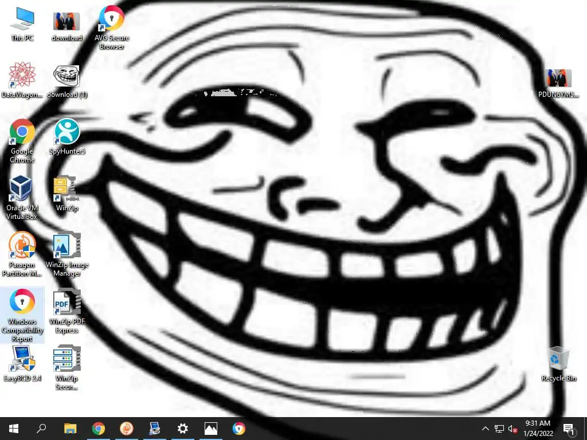The height and width of the screenshot is (440, 587).
Task: Select Oracle VM VirtualBox desktop shortcut
Action: tap(22, 198)
